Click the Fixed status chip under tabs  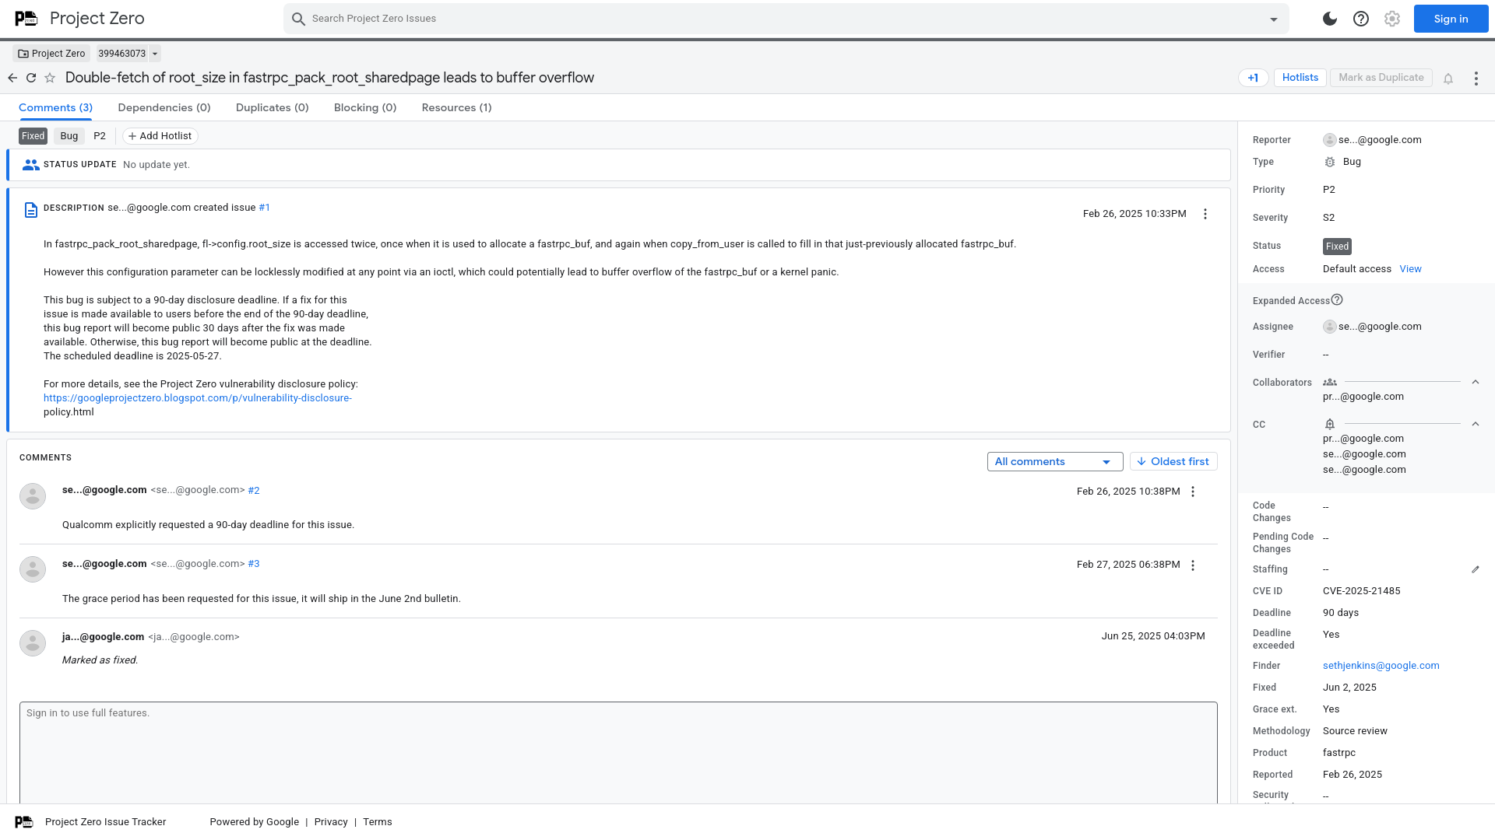33,136
